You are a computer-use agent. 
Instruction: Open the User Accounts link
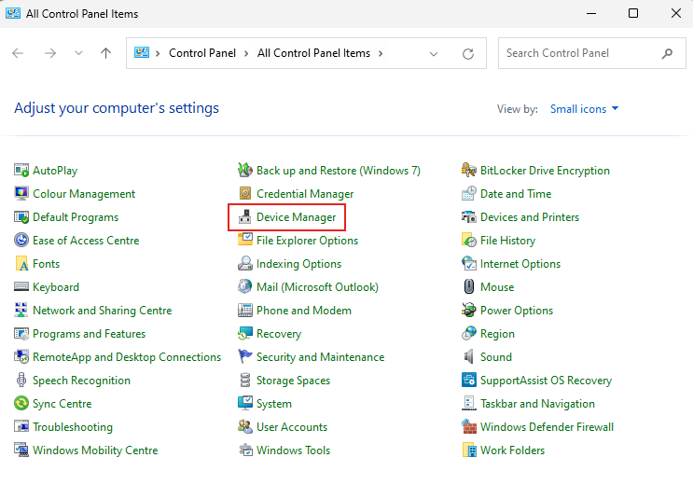291,427
